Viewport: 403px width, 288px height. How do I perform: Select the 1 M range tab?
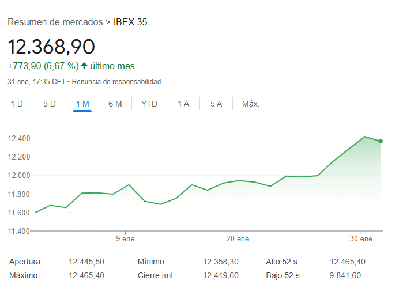(82, 104)
